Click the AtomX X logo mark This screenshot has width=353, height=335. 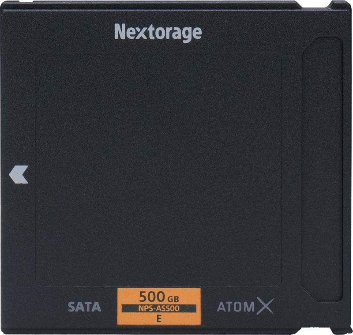(x=265, y=306)
